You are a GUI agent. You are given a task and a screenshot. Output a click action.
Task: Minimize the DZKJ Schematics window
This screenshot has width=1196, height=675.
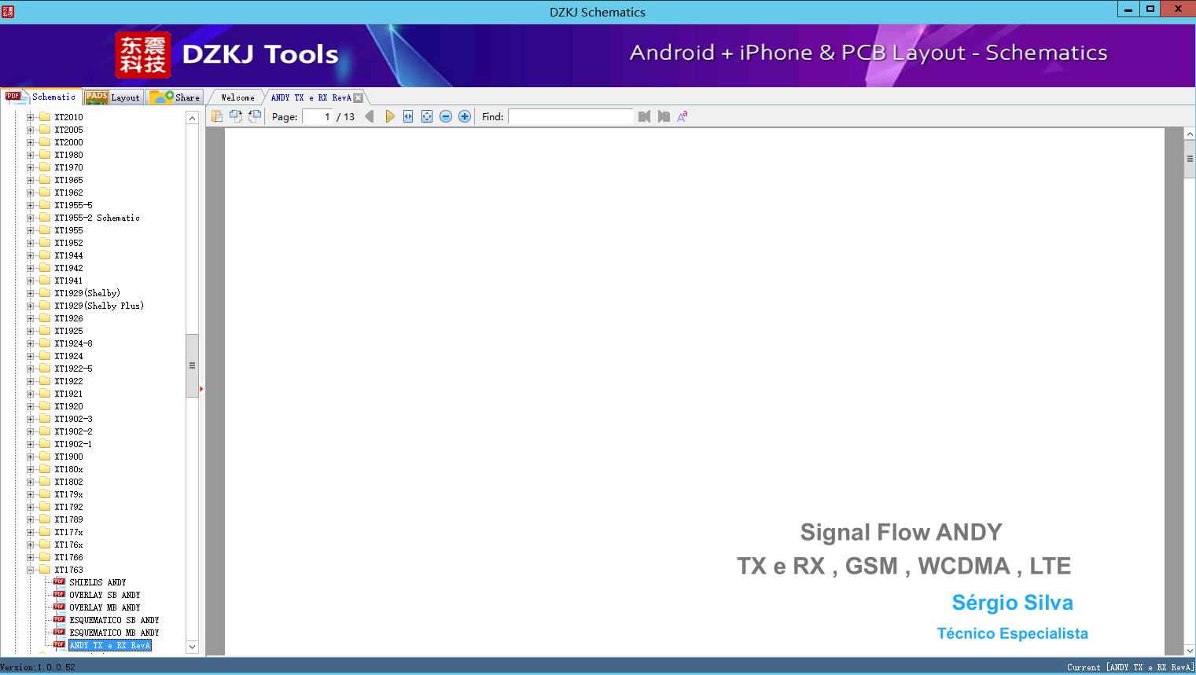[x=1128, y=9]
